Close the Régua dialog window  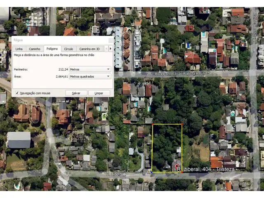[x=110, y=40]
